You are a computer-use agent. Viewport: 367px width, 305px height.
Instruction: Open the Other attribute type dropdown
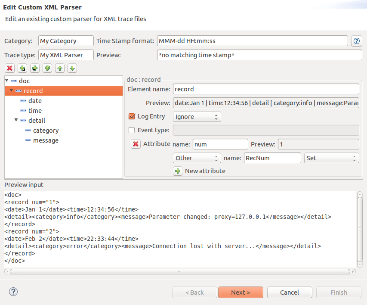point(197,158)
